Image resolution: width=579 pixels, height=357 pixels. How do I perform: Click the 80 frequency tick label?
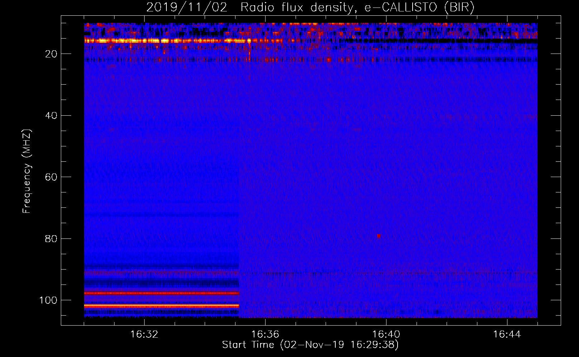(51, 238)
